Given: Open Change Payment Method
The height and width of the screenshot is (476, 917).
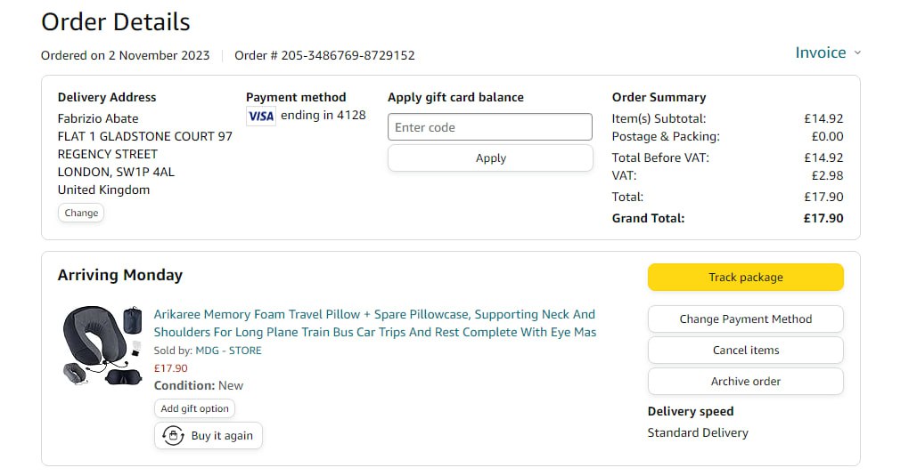Looking at the screenshot, I should click(745, 319).
